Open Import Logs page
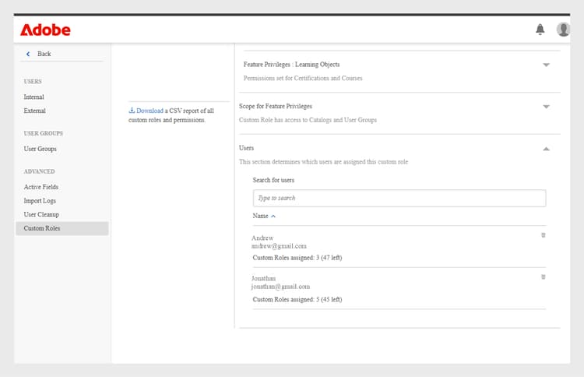Image resolution: width=584 pixels, height=377 pixels. point(40,201)
